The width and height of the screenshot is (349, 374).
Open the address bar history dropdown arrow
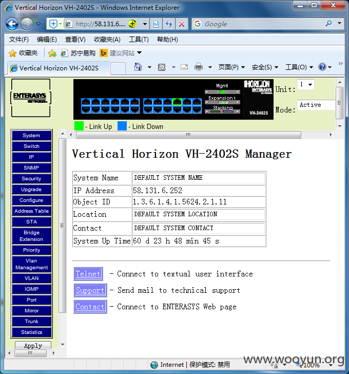point(145,24)
